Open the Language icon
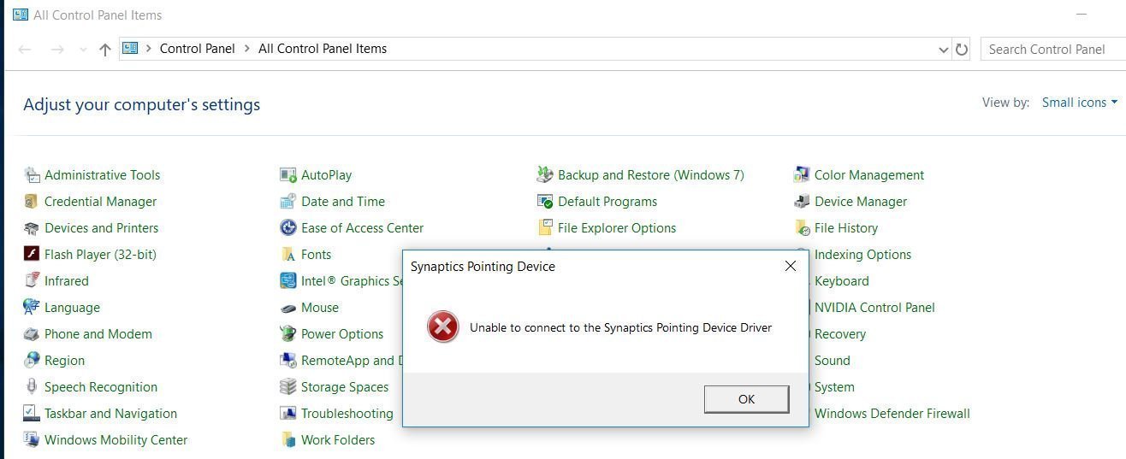1126x459 pixels. click(x=32, y=308)
